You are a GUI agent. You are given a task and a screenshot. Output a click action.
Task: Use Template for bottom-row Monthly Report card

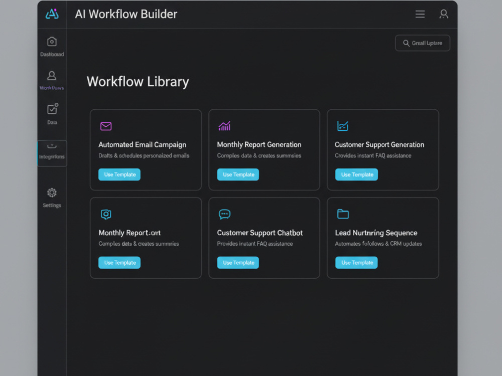pyautogui.click(x=119, y=263)
